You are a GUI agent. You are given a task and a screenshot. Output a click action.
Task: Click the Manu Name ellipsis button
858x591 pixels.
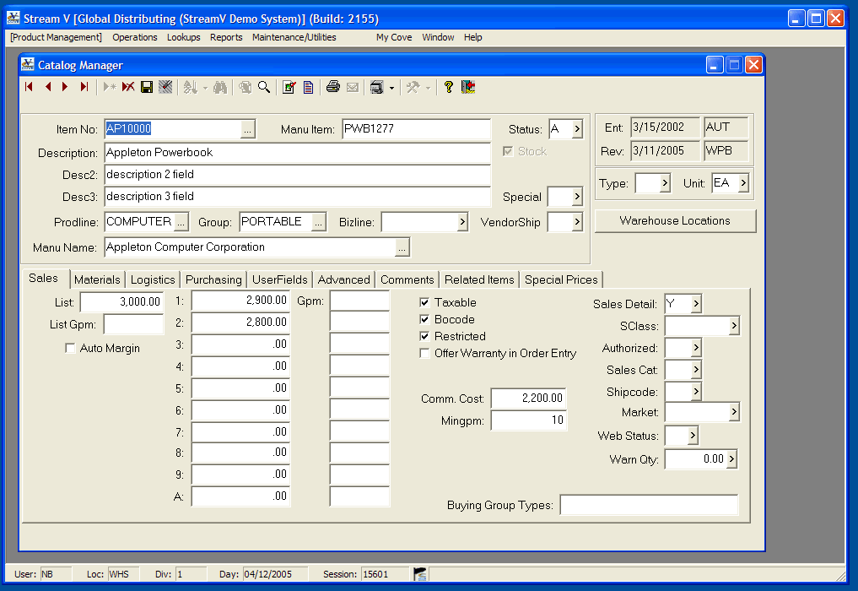pos(402,247)
